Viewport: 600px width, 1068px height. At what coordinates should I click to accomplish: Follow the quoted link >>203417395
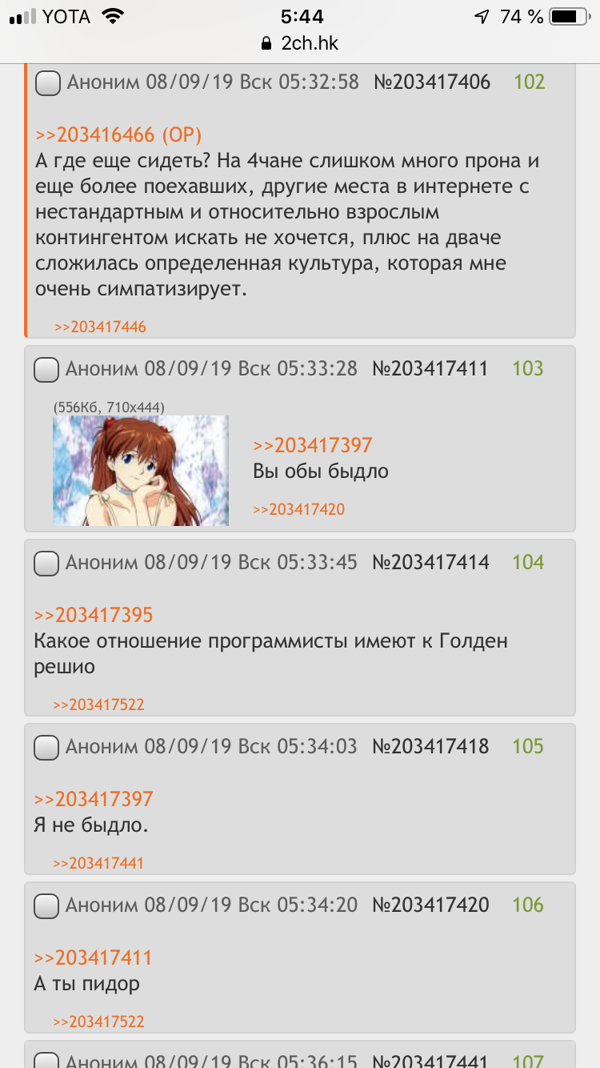point(94,615)
